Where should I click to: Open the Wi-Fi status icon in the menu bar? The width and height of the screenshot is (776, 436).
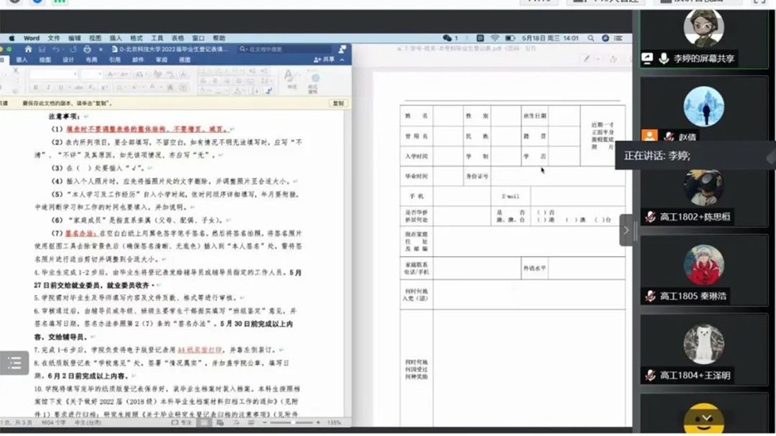pos(495,38)
